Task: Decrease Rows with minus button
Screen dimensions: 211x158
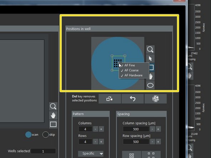Action: [x=96, y=142]
